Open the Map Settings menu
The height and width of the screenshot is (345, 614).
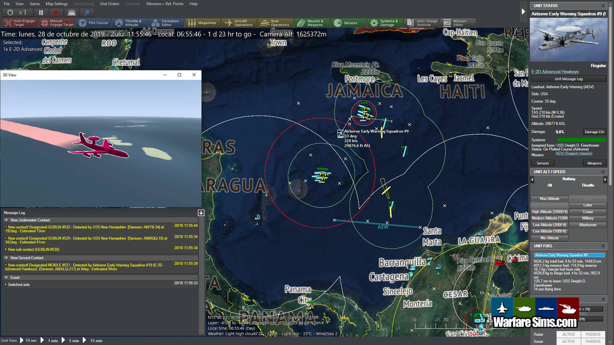tap(57, 4)
